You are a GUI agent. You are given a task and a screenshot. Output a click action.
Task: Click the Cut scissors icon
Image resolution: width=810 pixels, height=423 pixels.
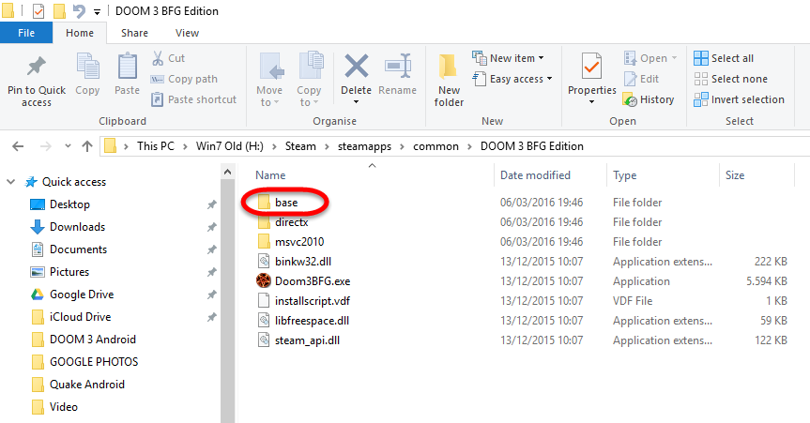click(x=158, y=58)
